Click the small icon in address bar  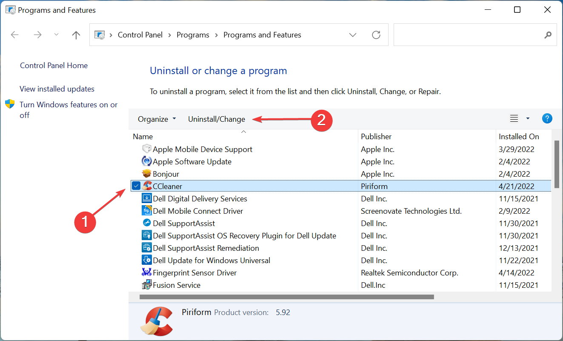(x=100, y=35)
